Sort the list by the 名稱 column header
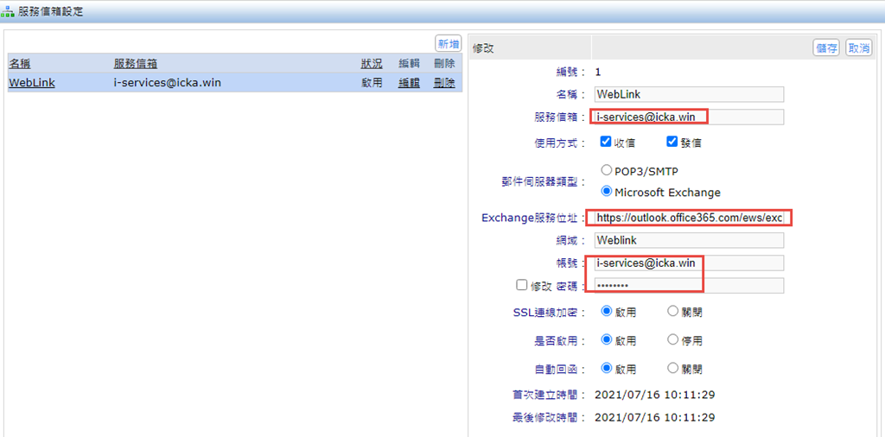Screen dimensions: 885x437 19,64
